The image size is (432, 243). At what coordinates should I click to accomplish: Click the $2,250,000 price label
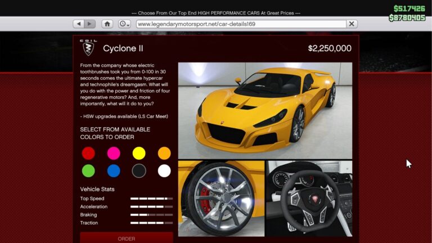[330, 48]
